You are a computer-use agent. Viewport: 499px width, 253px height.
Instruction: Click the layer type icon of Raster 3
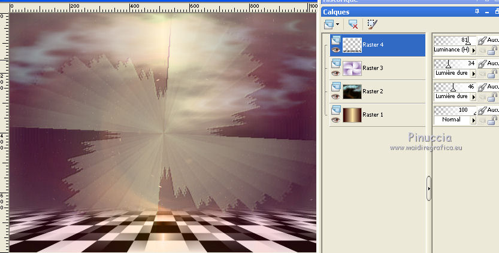(x=335, y=63)
